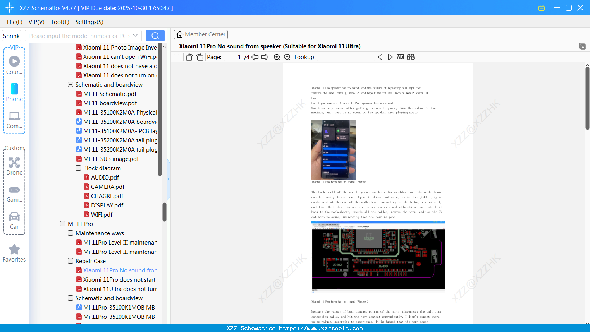The image size is (590, 332).
Task: Click the blue search magnifier button
Action: pyautogui.click(x=155, y=36)
